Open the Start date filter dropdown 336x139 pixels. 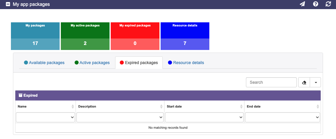[x=204, y=117]
